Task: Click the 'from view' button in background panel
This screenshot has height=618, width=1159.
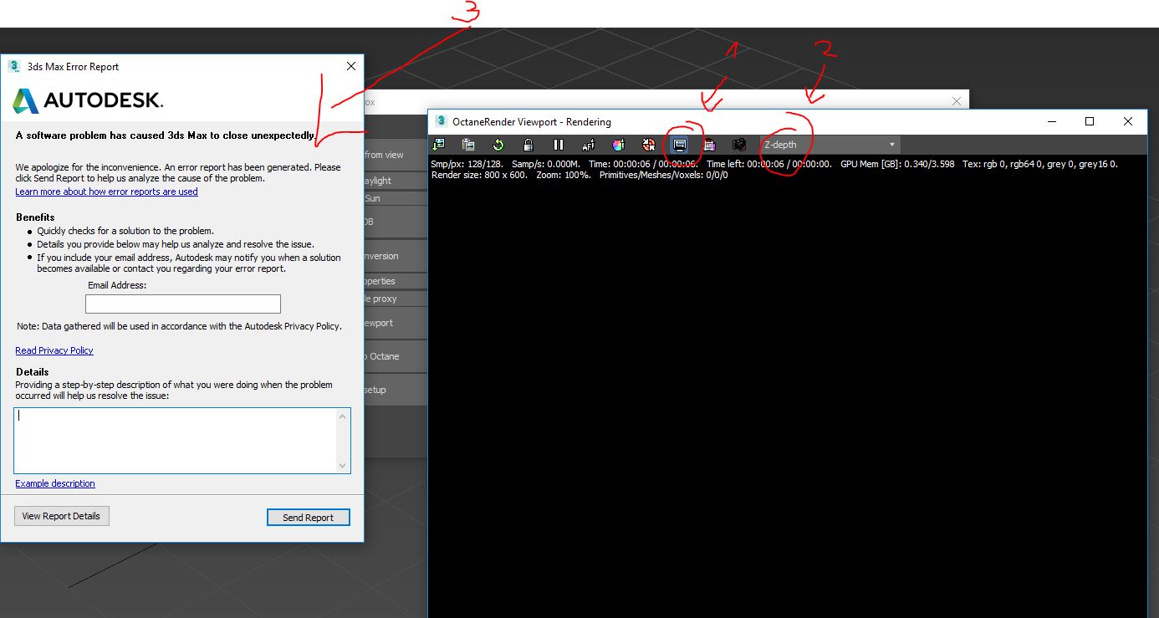Action: (396, 155)
